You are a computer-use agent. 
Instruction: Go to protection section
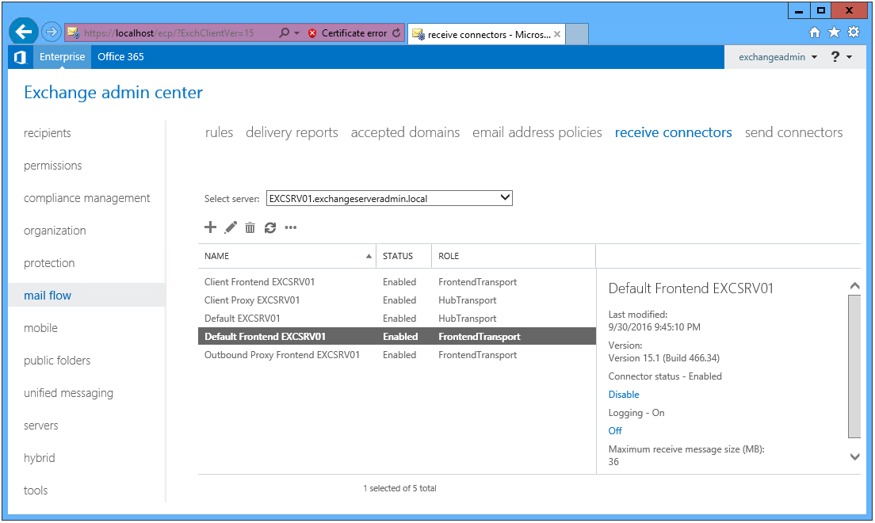click(x=49, y=263)
